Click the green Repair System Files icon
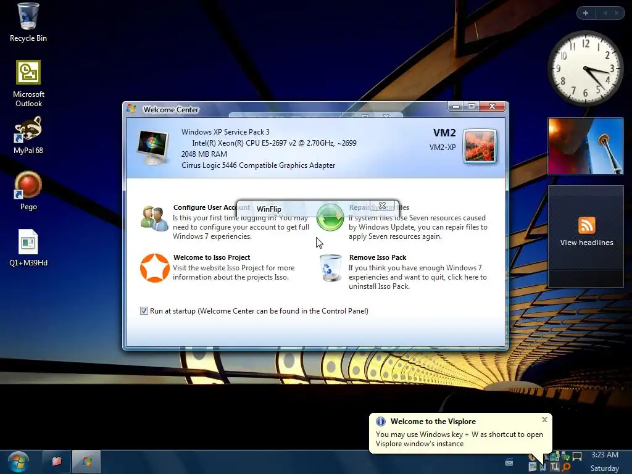The image size is (632, 474). click(330, 218)
